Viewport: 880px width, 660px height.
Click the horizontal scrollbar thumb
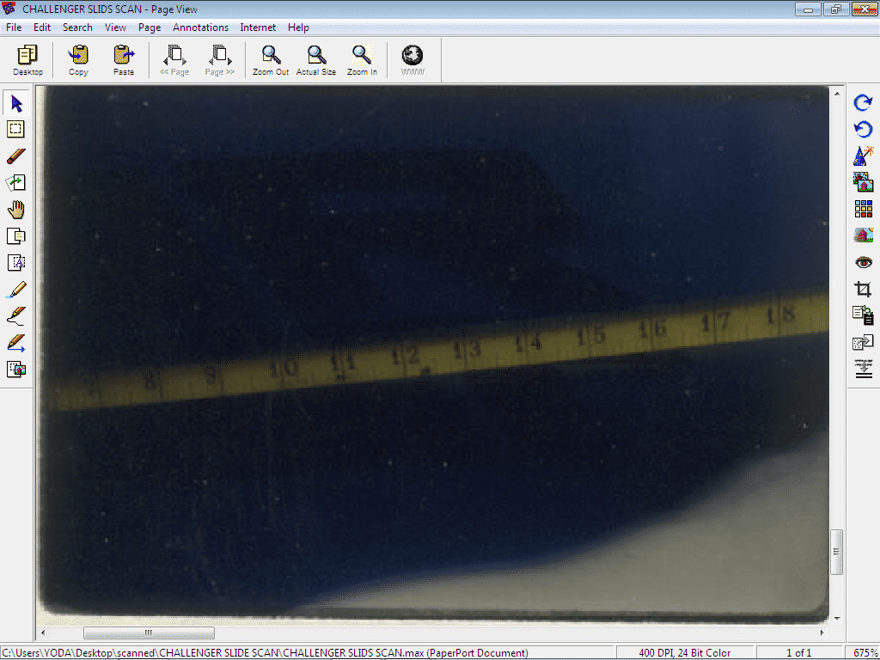click(x=149, y=633)
